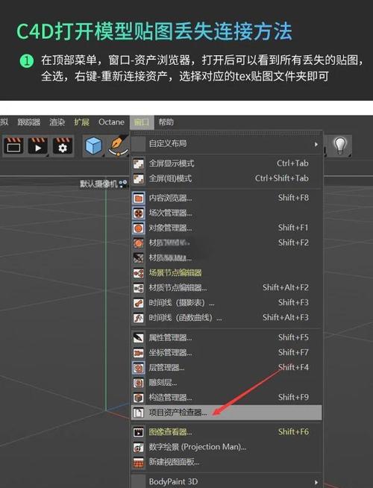Select the spline pen tool
Image resolution: width=373 pixels, height=488 pixels.
(118, 146)
